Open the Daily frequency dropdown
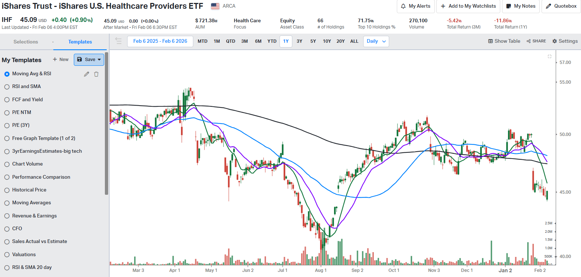The image size is (581, 277). tap(376, 41)
